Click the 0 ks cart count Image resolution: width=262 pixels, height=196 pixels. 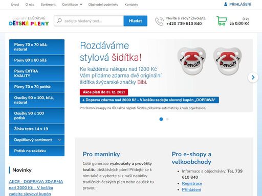(x=246, y=19)
